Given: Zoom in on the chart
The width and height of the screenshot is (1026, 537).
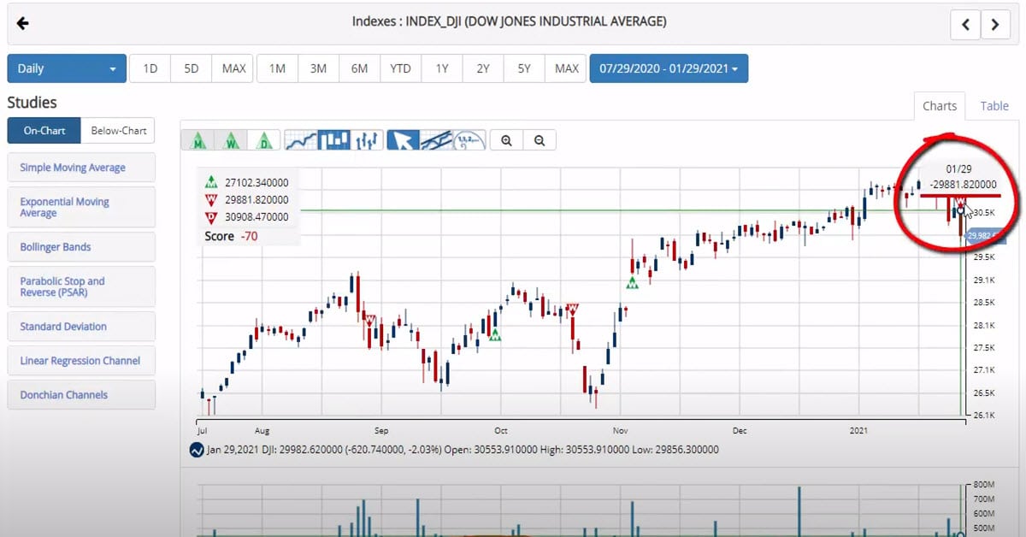Looking at the screenshot, I should [507, 140].
